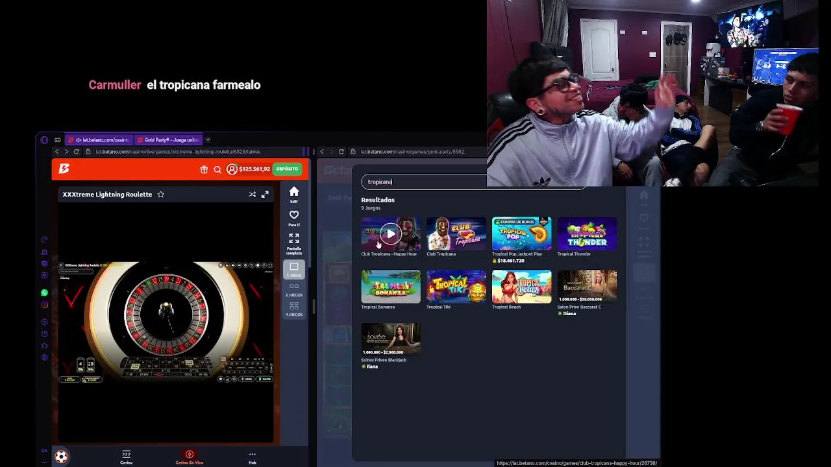Close the roulette game with X icon
Viewport: 831px width, 467px height.
(x=61, y=265)
